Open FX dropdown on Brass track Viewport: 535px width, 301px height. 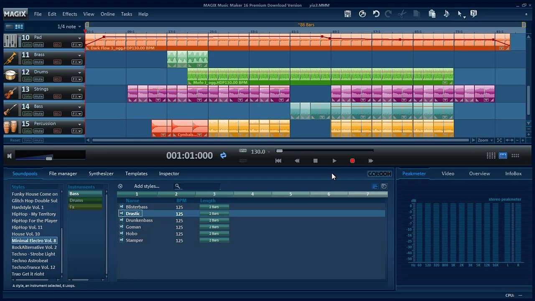point(77,62)
